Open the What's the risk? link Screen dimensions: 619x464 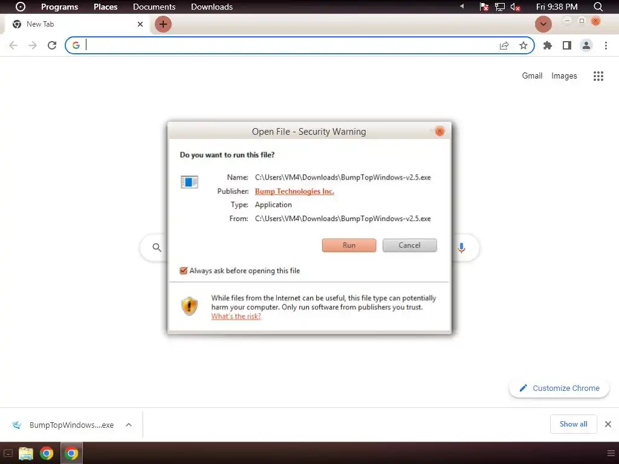tap(236, 316)
